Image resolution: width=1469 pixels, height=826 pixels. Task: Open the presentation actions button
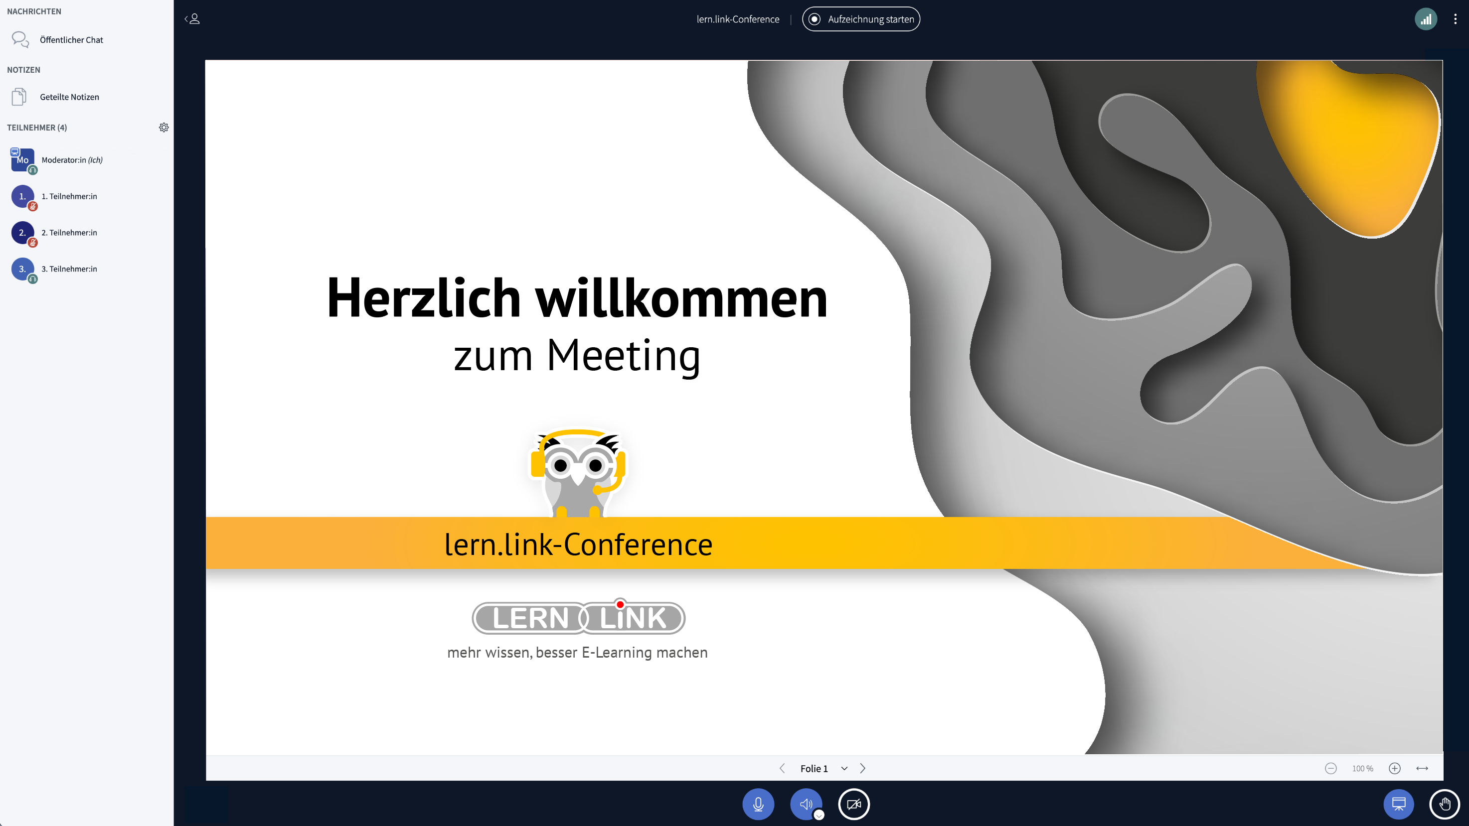[1398, 804]
